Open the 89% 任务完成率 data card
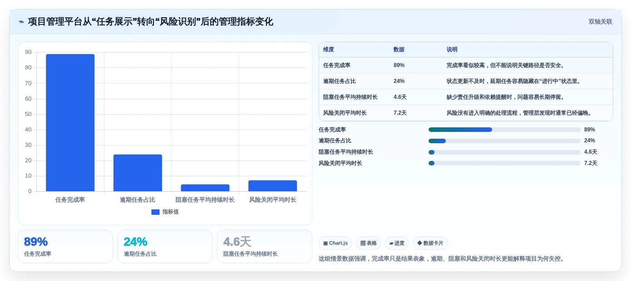This screenshot has width=631, height=281. click(x=65, y=247)
